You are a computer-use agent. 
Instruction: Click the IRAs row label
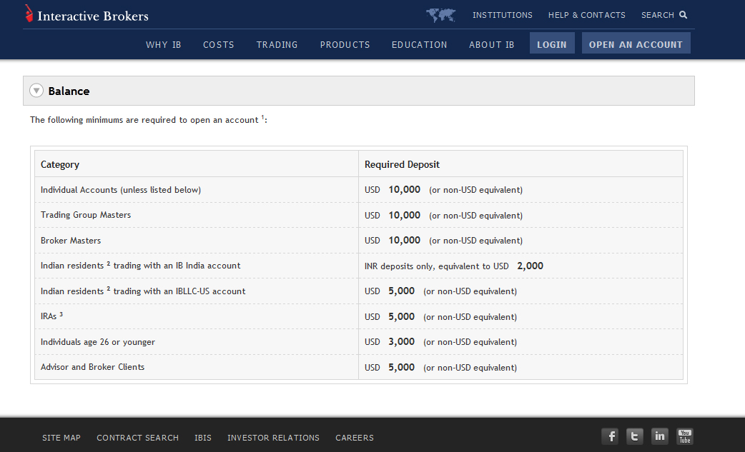click(49, 316)
